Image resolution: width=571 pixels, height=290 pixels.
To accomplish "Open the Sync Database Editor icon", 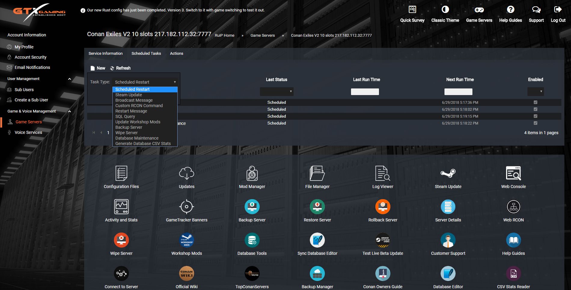I will pyautogui.click(x=317, y=240).
